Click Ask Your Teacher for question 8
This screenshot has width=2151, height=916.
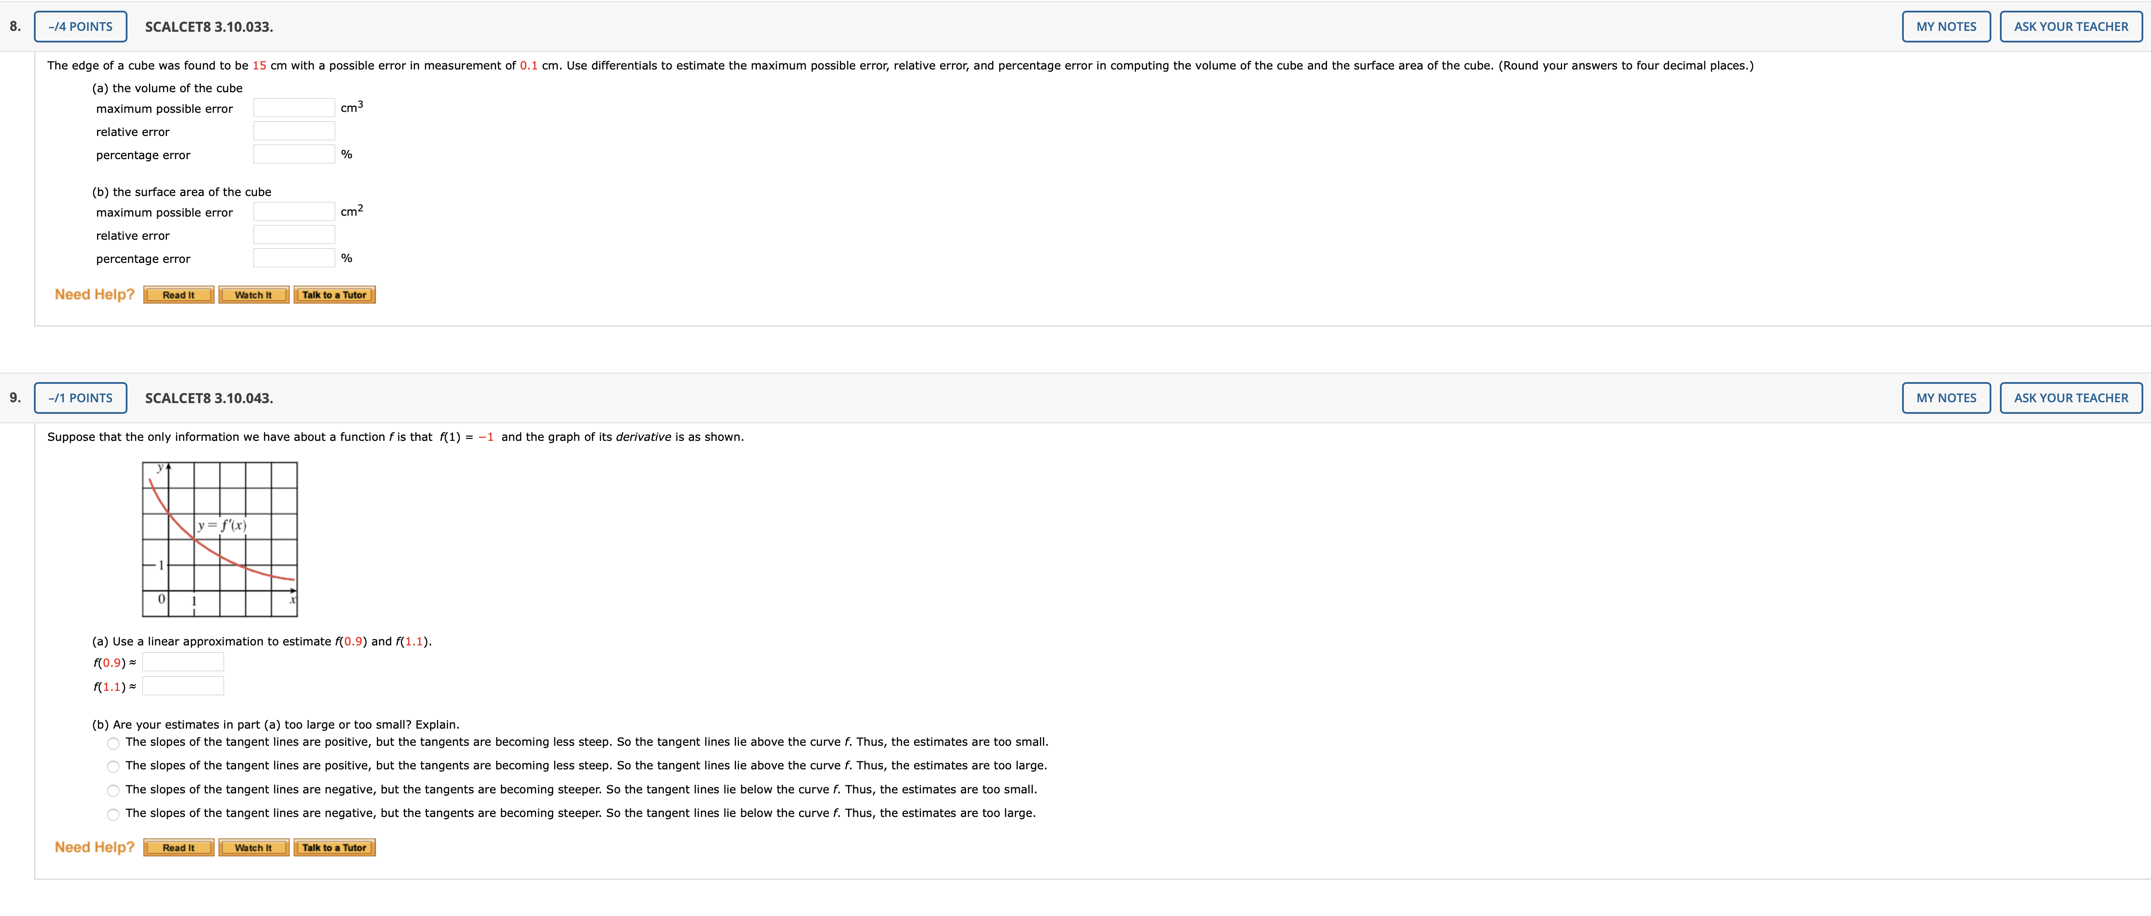tap(2070, 27)
